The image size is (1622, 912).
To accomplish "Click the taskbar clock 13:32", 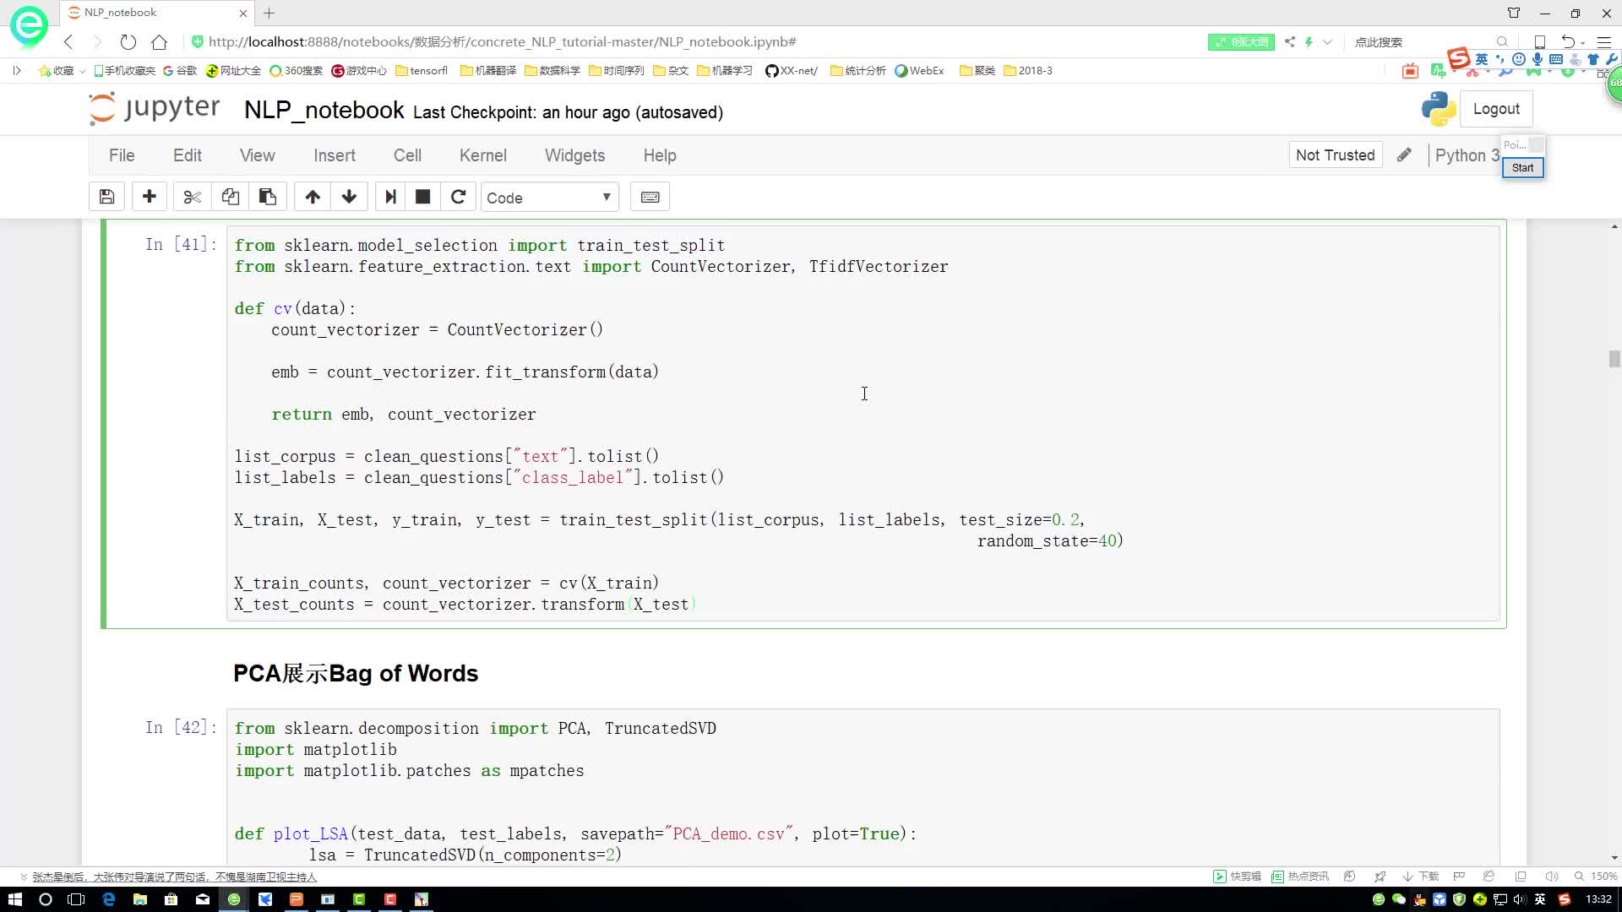I will [1598, 899].
